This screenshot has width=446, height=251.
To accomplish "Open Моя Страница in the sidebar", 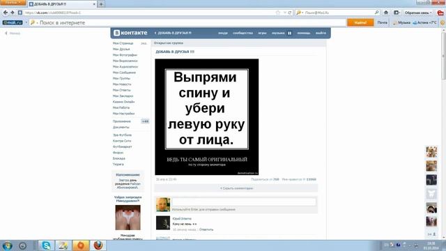I will 123,43.
